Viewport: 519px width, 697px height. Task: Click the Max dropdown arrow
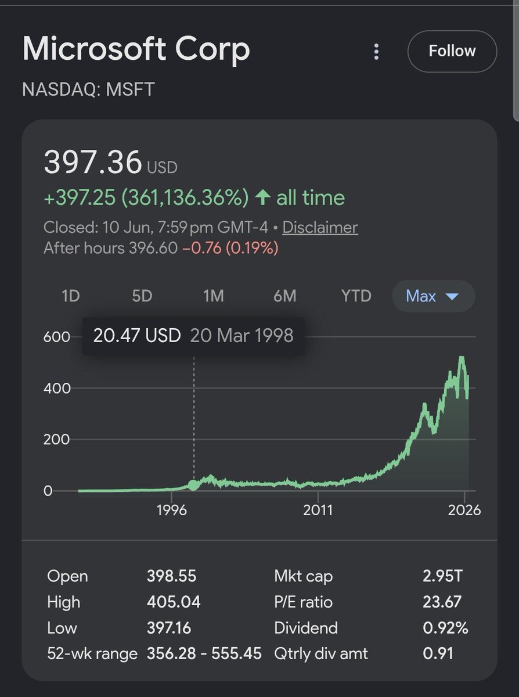point(452,296)
